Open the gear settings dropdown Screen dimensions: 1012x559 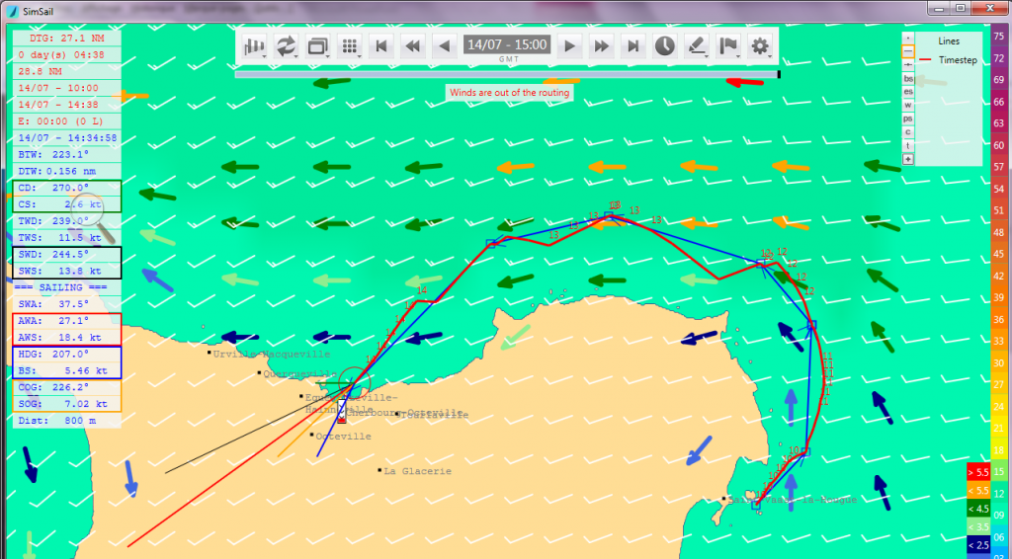760,45
